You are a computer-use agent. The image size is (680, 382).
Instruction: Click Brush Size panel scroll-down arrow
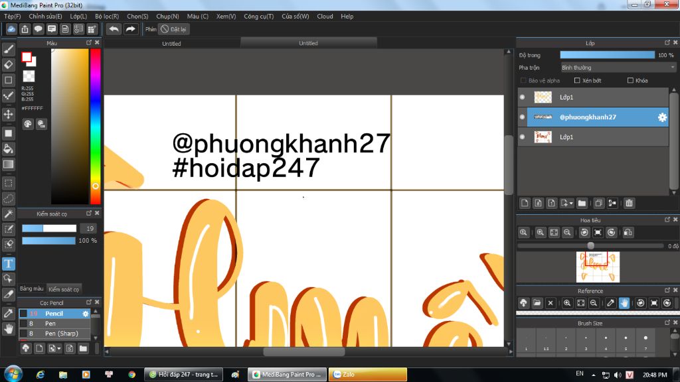[674, 354]
